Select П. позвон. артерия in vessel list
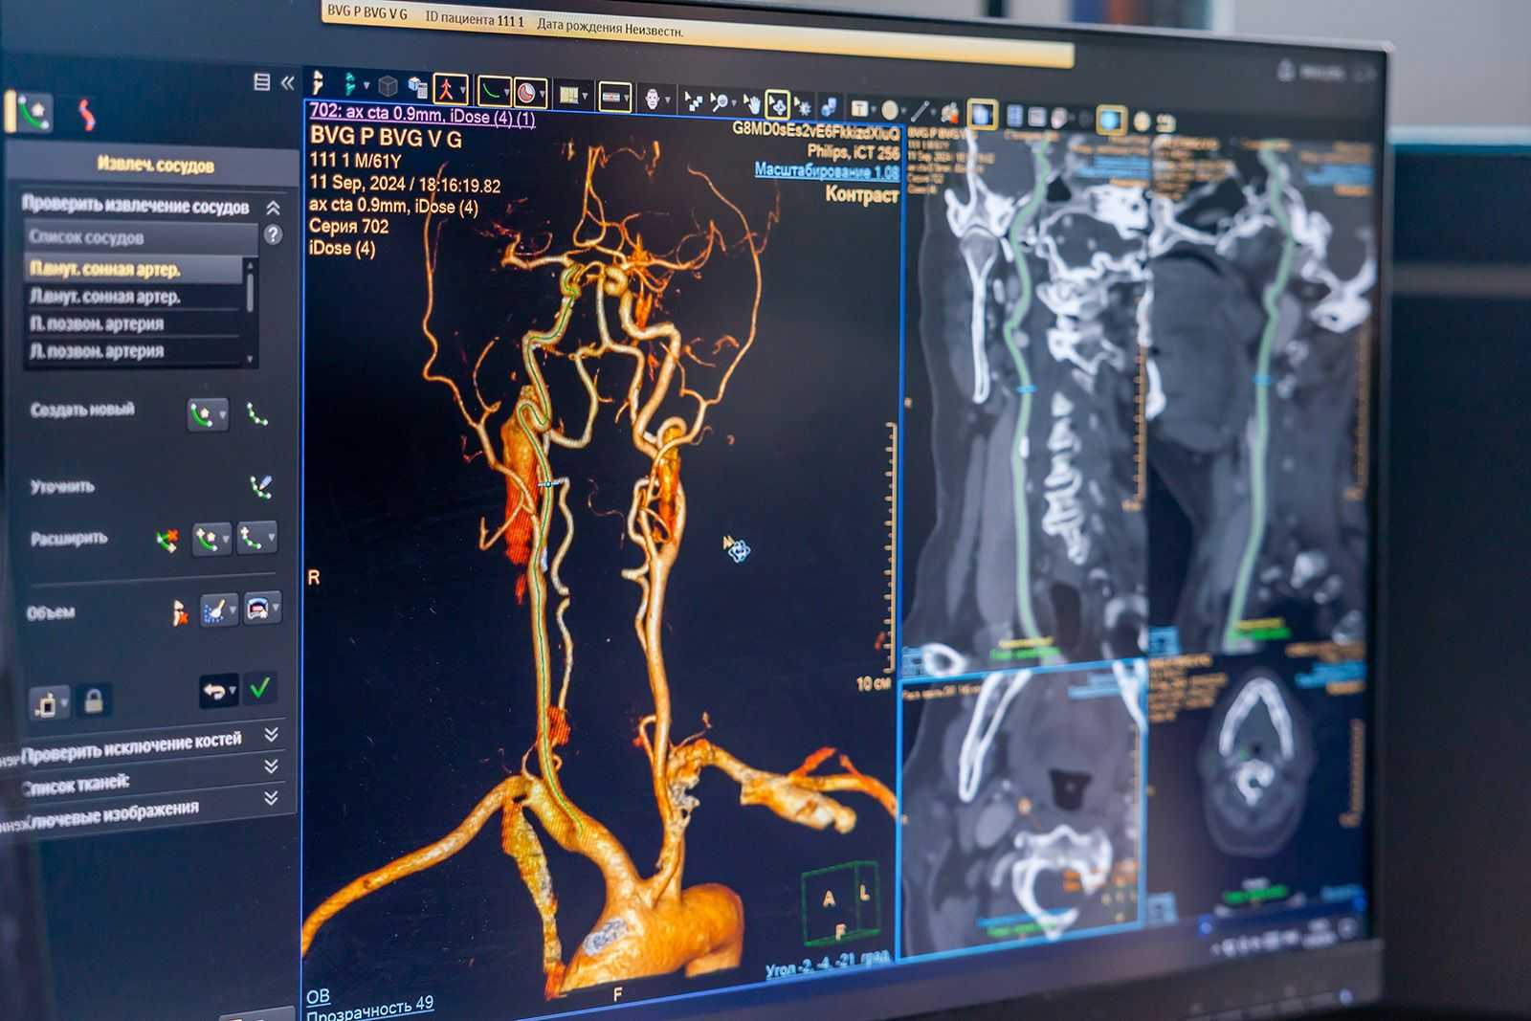This screenshot has width=1531, height=1021. tap(97, 323)
